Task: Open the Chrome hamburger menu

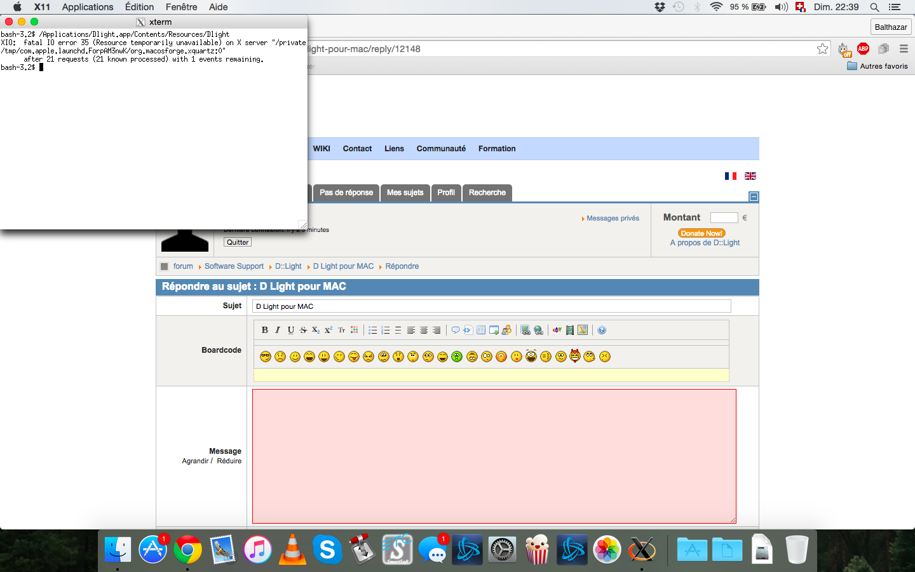Action: pos(904,49)
